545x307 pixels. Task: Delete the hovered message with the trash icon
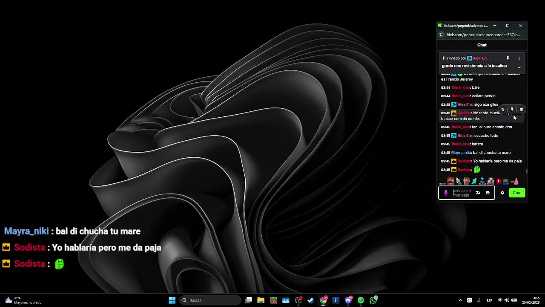[x=522, y=110]
